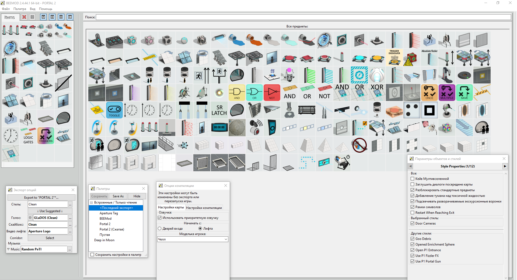Click the dice random palette button
Viewport: 517px width, 280px height.
click(x=32, y=17)
